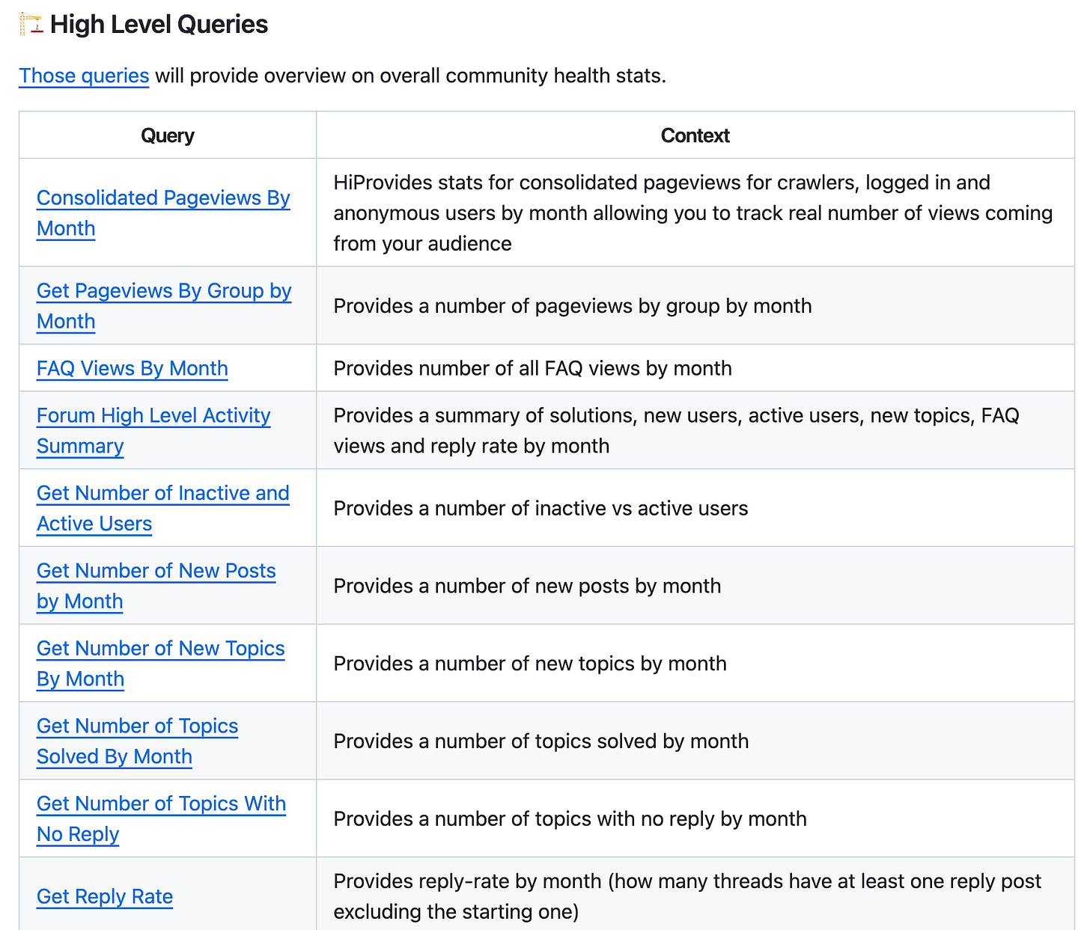Click 'Provides a number of inactive vs active users'
This screenshot has width=1090, height=930.
click(x=541, y=509)
